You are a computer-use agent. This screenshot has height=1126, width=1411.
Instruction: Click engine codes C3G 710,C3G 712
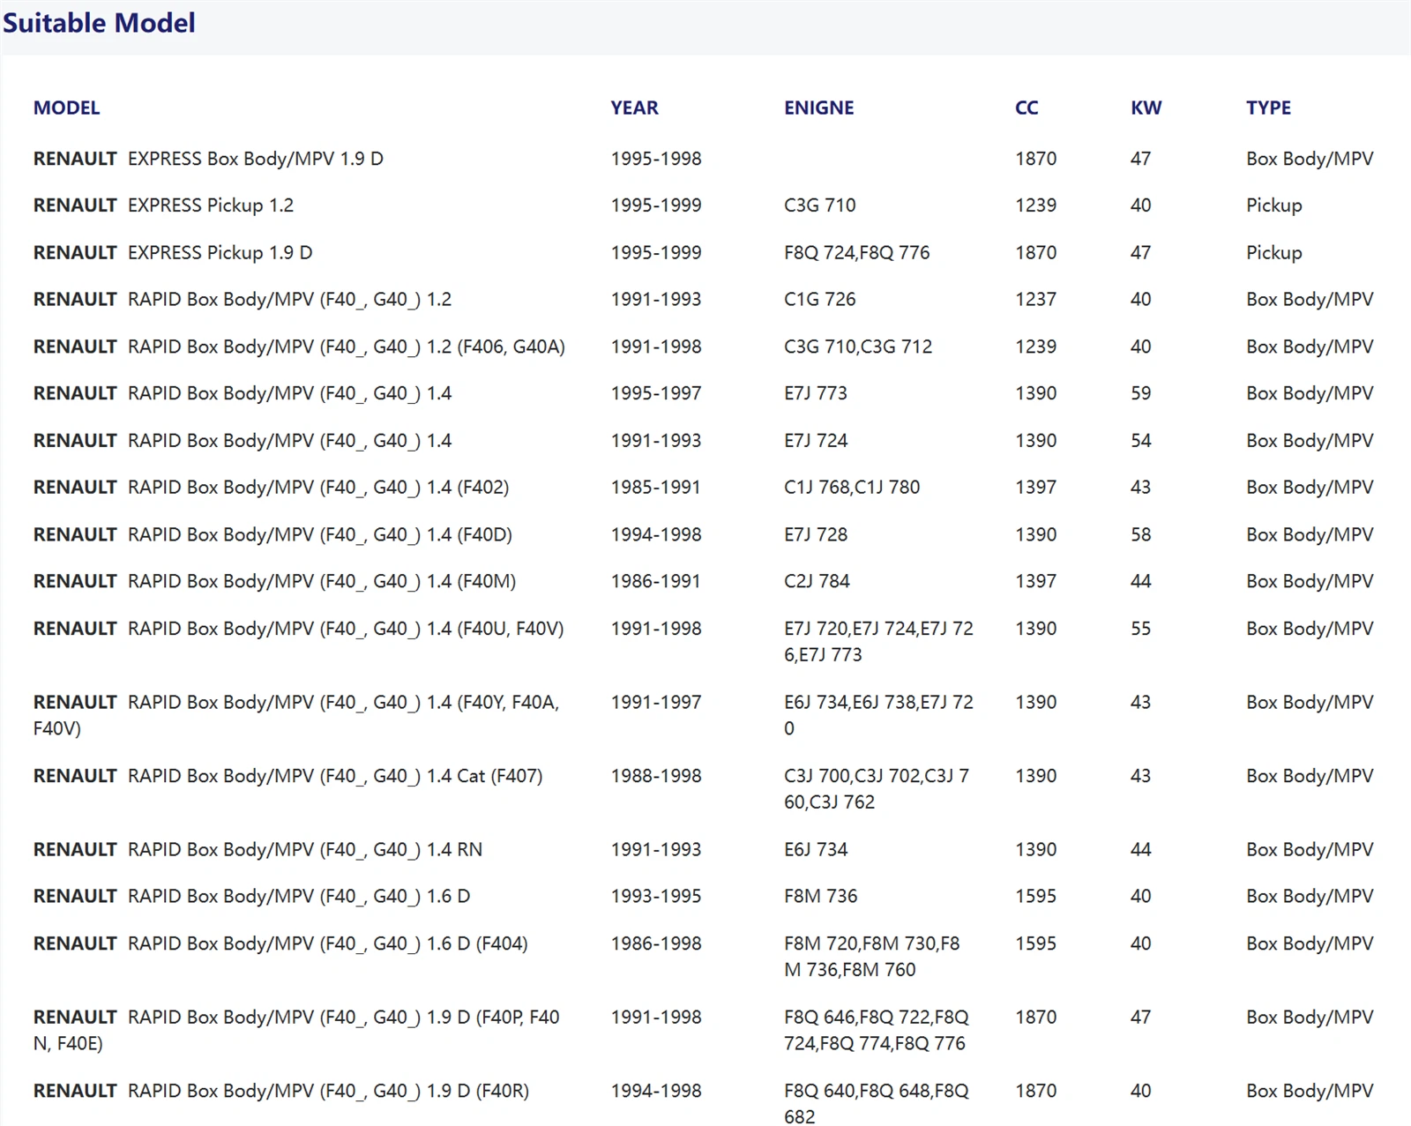[857, 347]
